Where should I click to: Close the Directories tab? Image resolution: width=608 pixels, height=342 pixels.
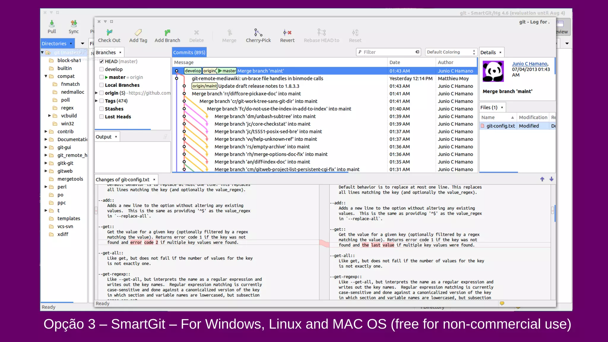tap(71, 44)
